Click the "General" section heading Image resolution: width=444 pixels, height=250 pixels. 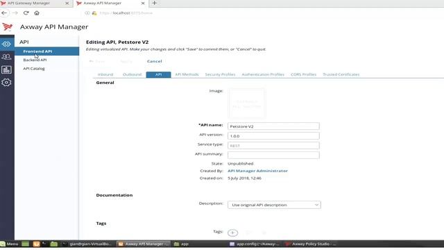105,83
